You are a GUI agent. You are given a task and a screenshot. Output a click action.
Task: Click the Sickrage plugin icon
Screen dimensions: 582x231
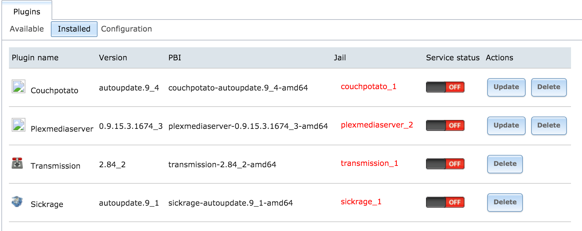click(x=17, y=202)
